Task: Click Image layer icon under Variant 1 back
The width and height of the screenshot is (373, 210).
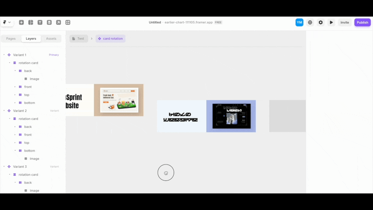Action: 26,79
